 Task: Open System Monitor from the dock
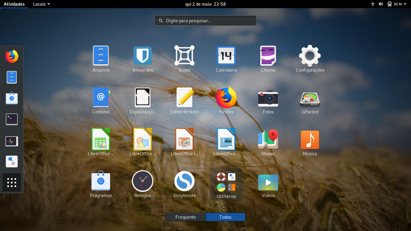point(12,141)
